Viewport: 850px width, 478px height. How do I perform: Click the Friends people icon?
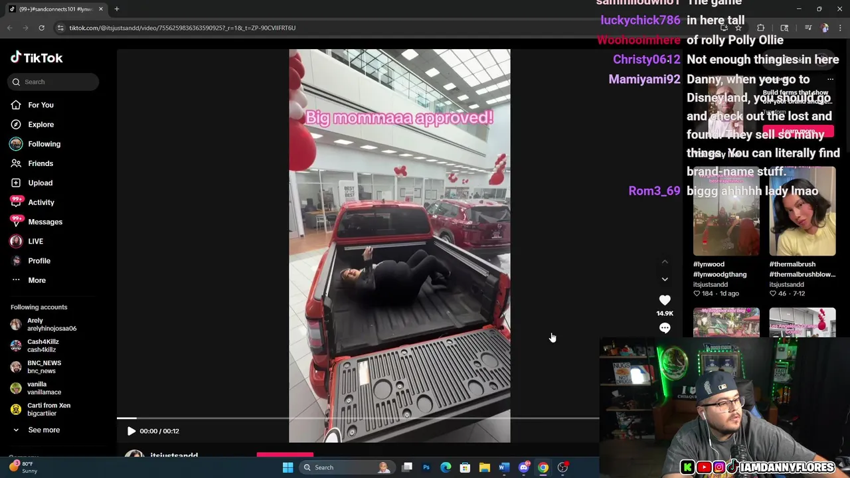pos(16,163)
